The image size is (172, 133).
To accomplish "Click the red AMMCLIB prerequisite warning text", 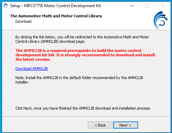I will pyautogui.click(x=85, y=55).
